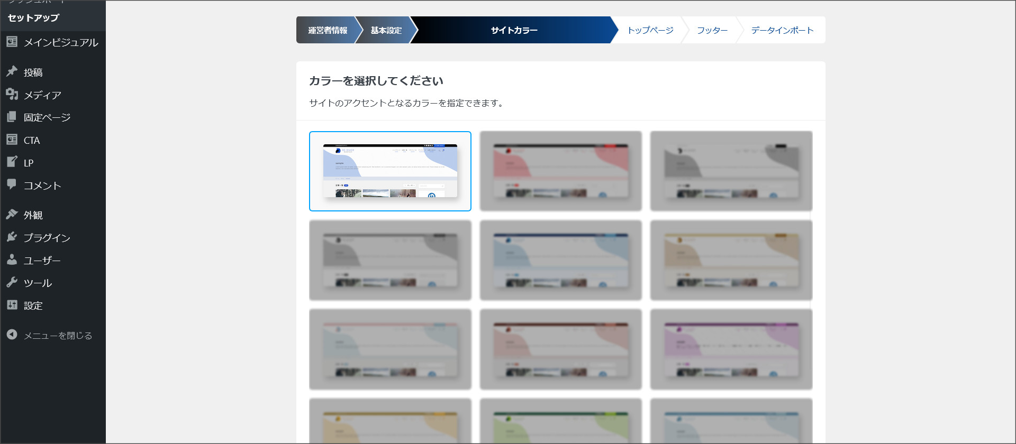
Task: Collapse sidebar with メニューを閉じる
Action: pyautogui.click(x=49, y=336)
